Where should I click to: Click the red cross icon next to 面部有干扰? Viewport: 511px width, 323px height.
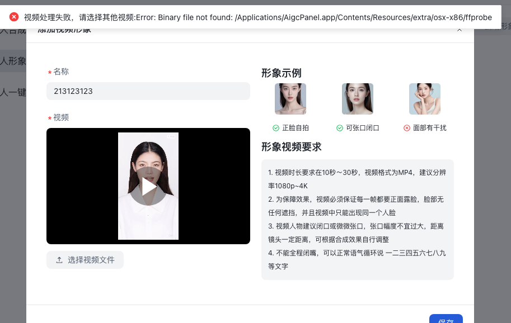[x=407, y=128]
